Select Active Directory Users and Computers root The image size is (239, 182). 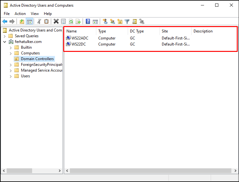point(35,30)
